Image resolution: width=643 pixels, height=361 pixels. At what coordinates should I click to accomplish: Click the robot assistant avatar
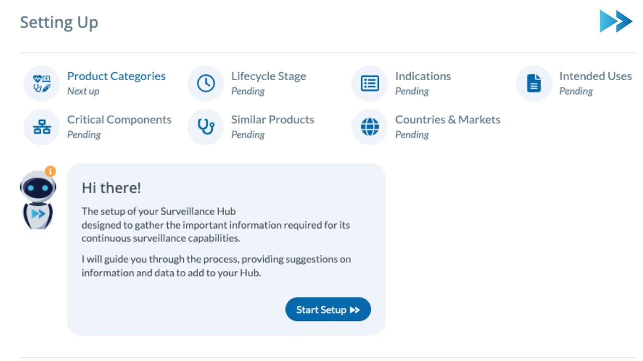[38, 200]
